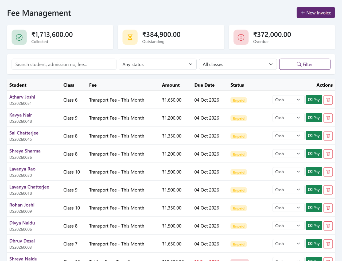
Task: Pay Kavya Nair's transport fee
Action: click(314, 118)
